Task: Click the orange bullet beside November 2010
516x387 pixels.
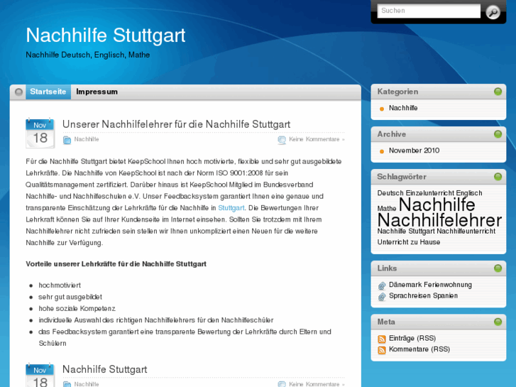Action: (x=382, y=151)
